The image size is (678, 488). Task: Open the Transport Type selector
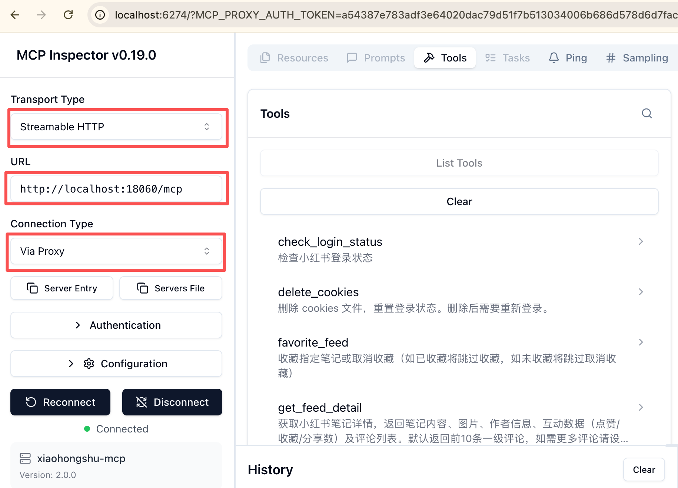[x=117, y=127]
